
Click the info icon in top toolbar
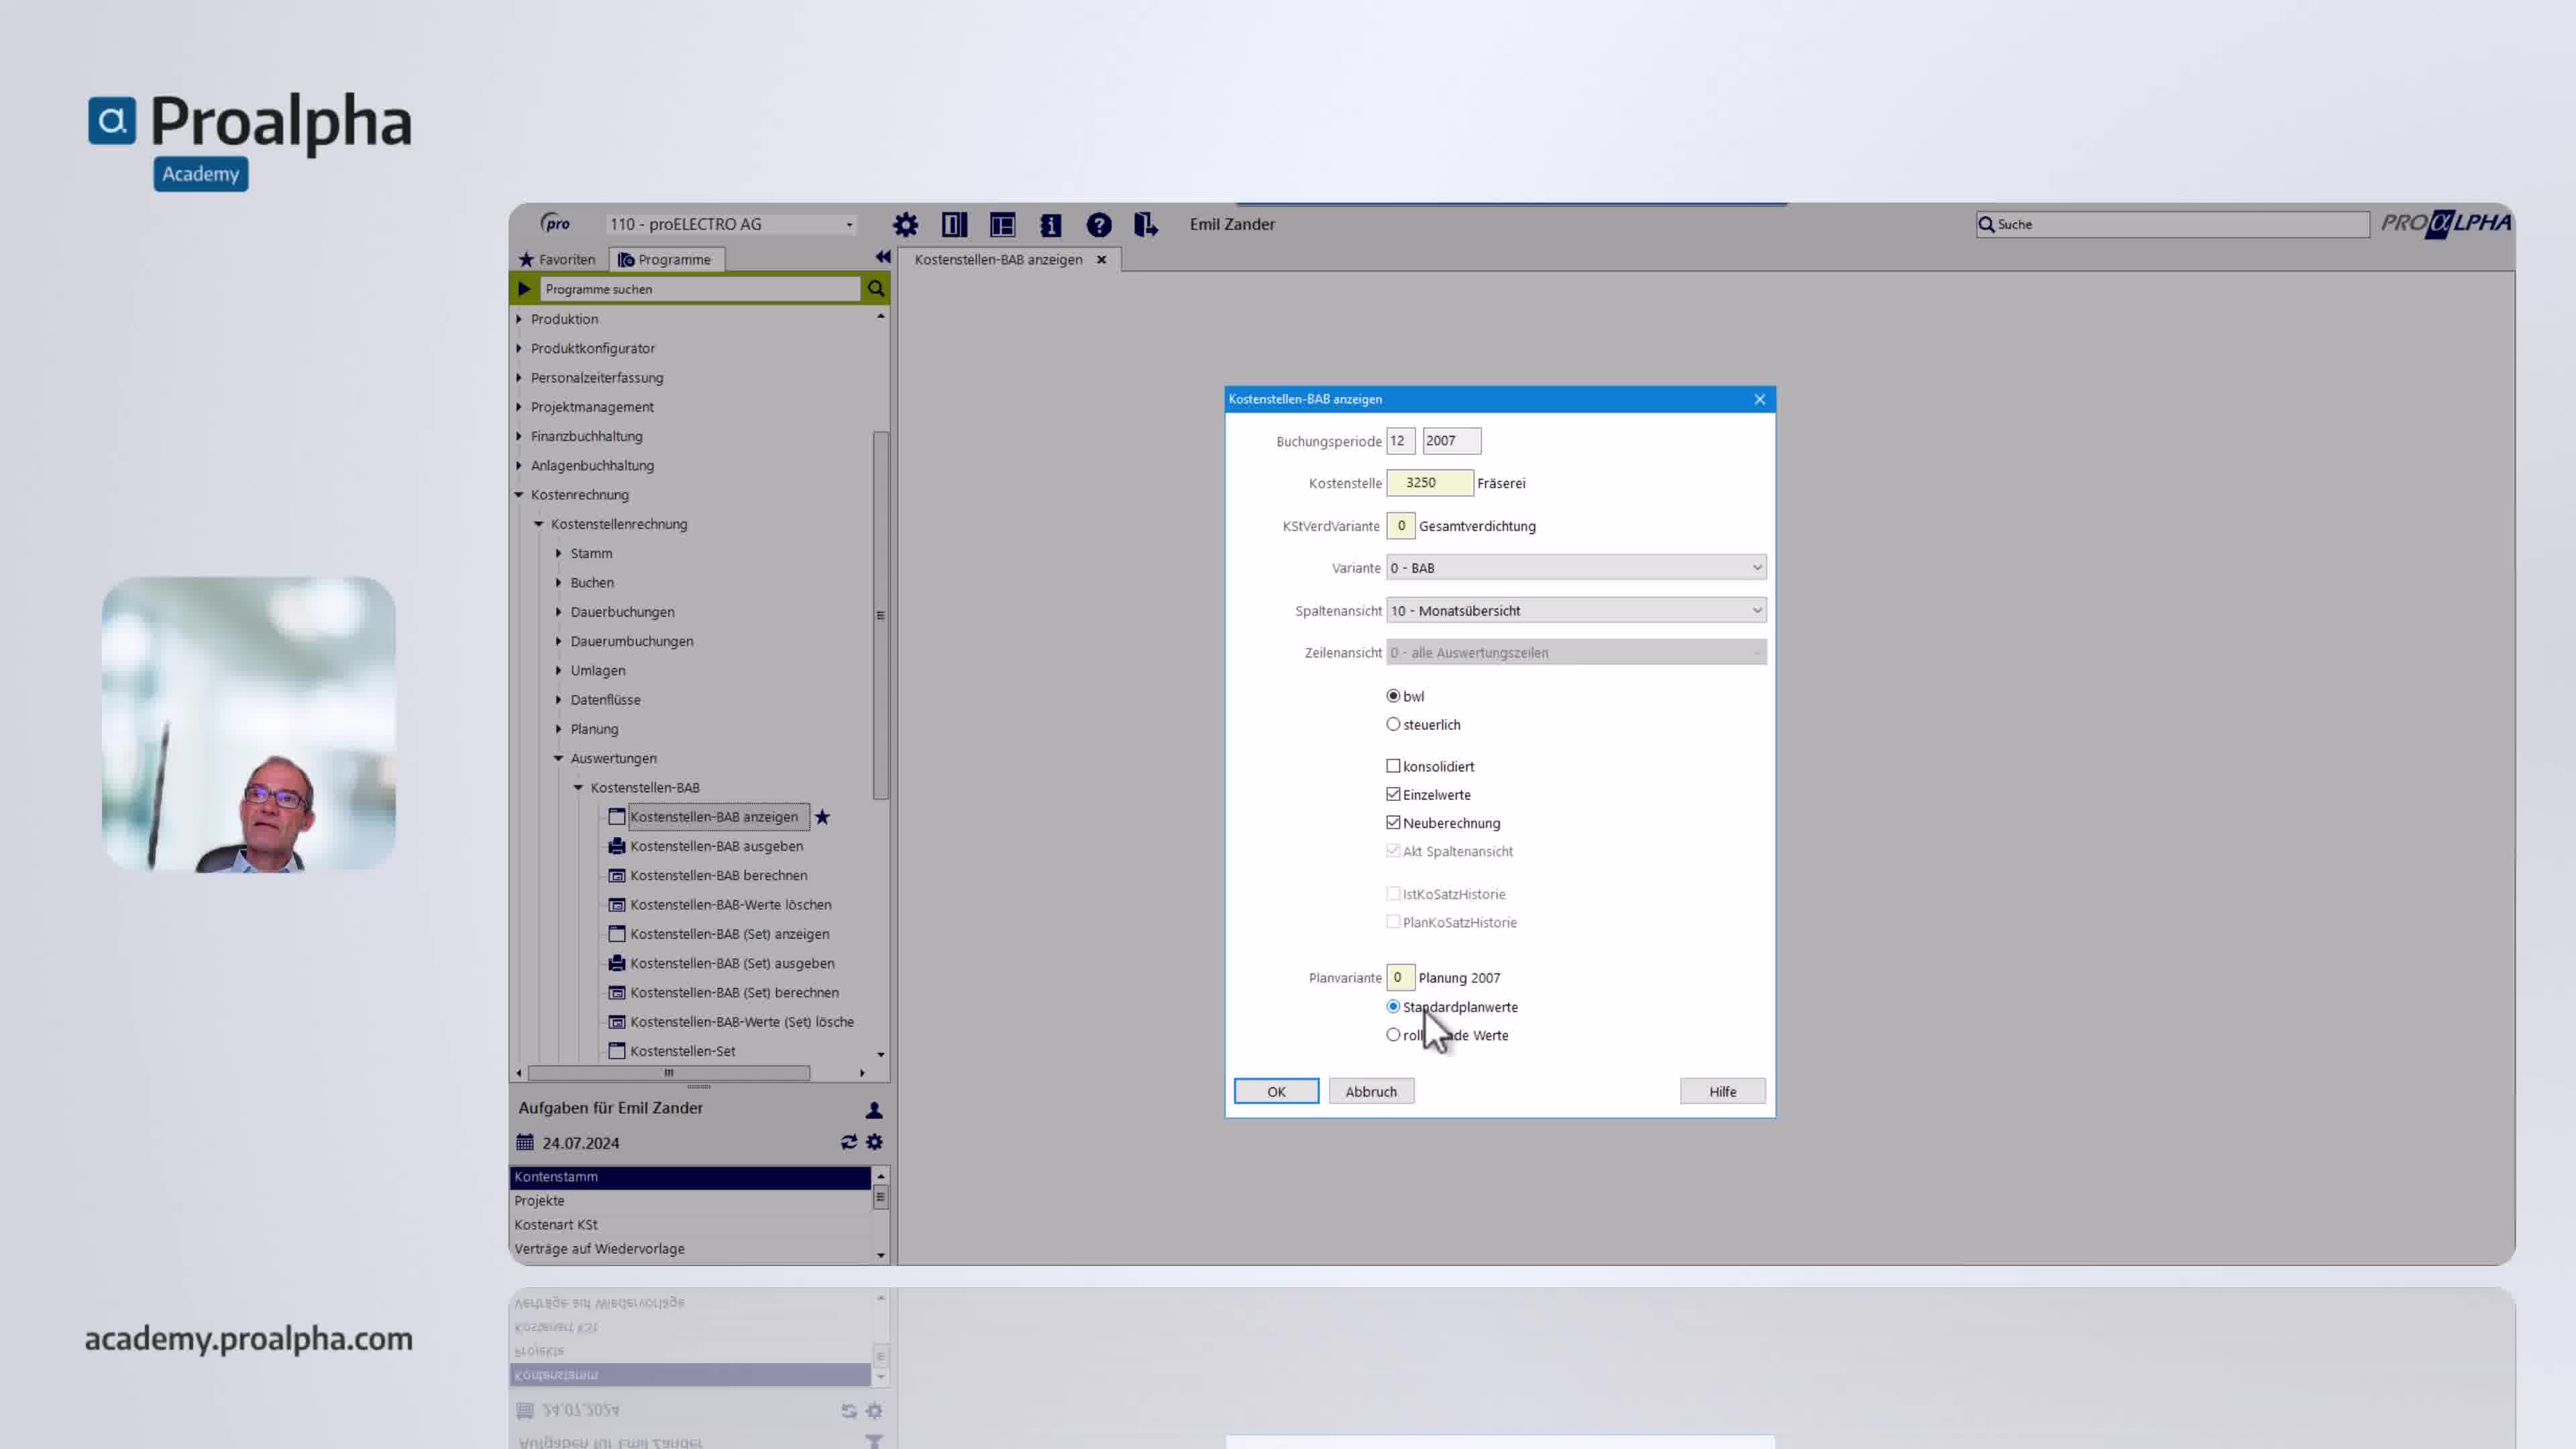pos(1050,225)
